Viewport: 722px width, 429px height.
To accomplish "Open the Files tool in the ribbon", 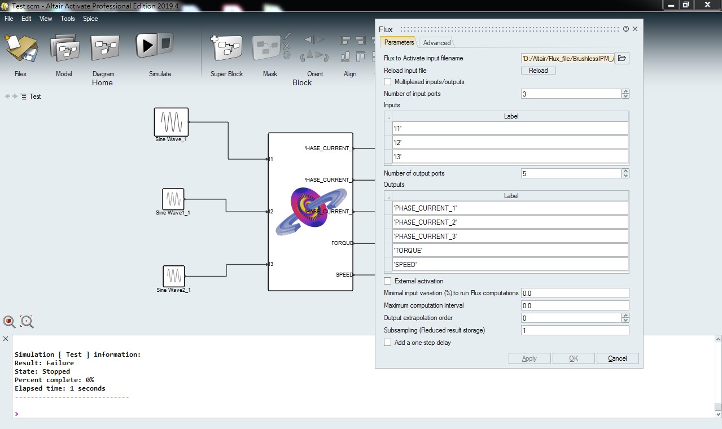I will (21, 49).
